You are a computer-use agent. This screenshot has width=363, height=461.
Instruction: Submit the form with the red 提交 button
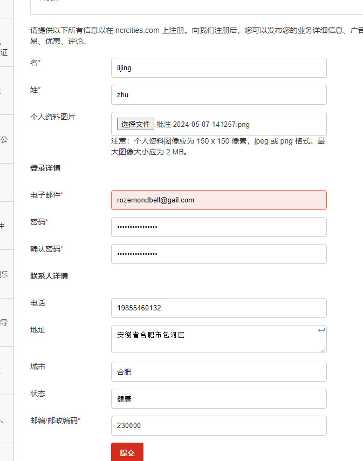pos(127,452)
